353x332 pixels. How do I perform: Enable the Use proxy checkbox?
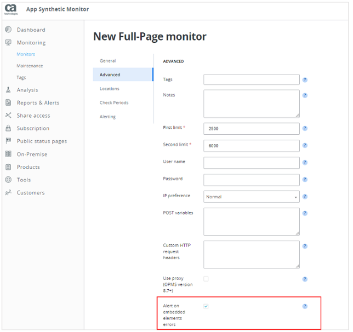pos(206,279)
